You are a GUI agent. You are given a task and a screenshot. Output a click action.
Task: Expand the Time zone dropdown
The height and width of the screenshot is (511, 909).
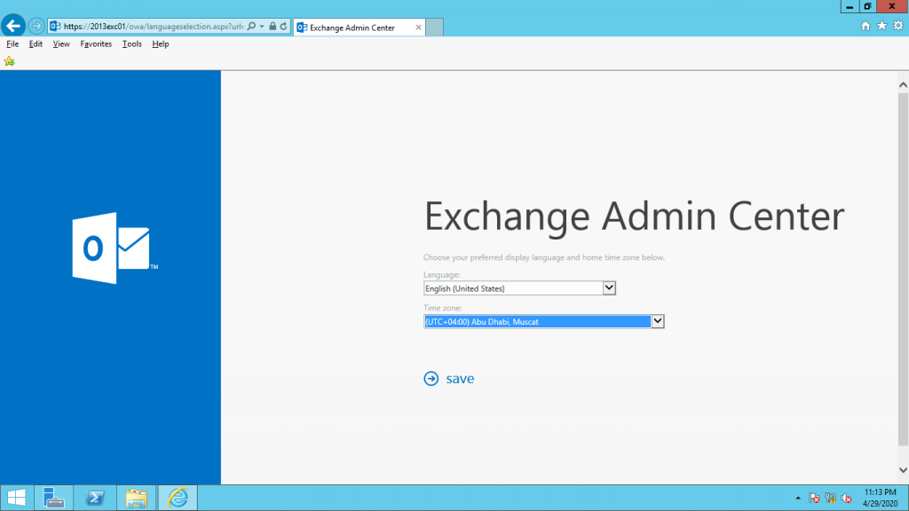click(658, 321)
